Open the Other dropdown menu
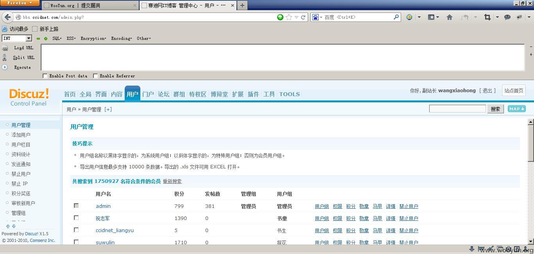The width and height of the screenshot is (534, 254). (x=144, y=38)
